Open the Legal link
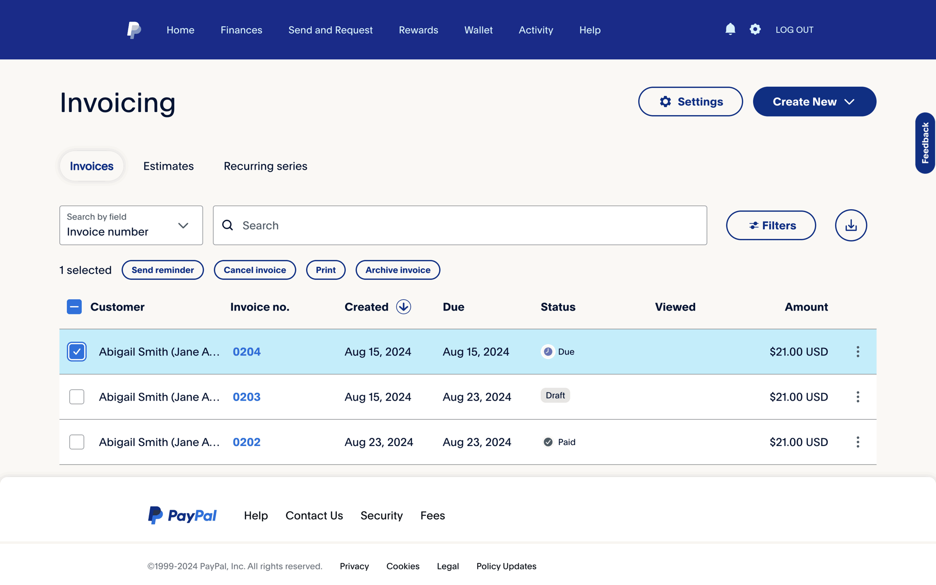The width and height of the screenshot is (936, 585). point(448,566)
